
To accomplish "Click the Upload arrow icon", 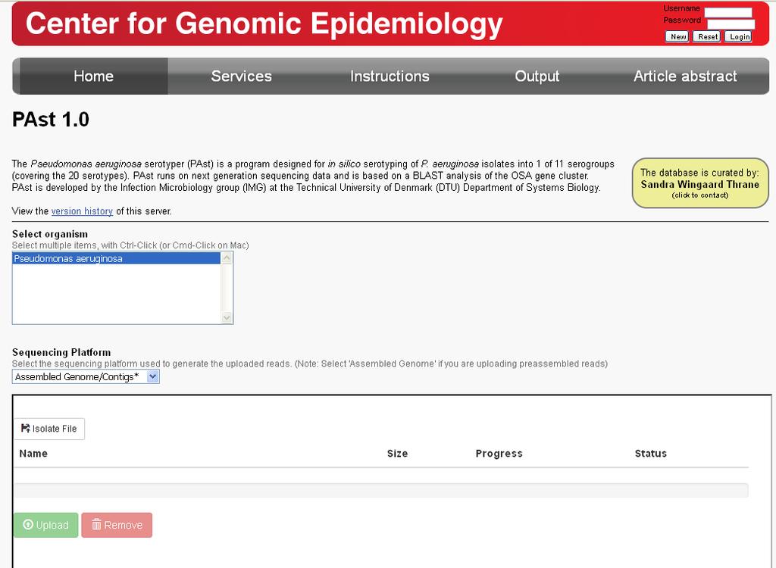I will click(x=28, y=525).
